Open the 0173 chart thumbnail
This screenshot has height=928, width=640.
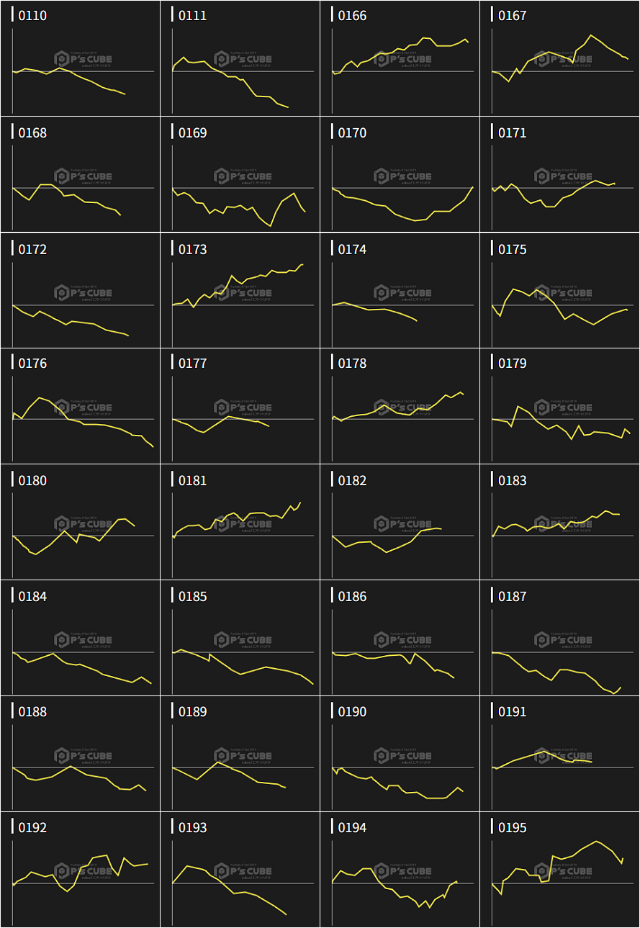click(240, 291)
